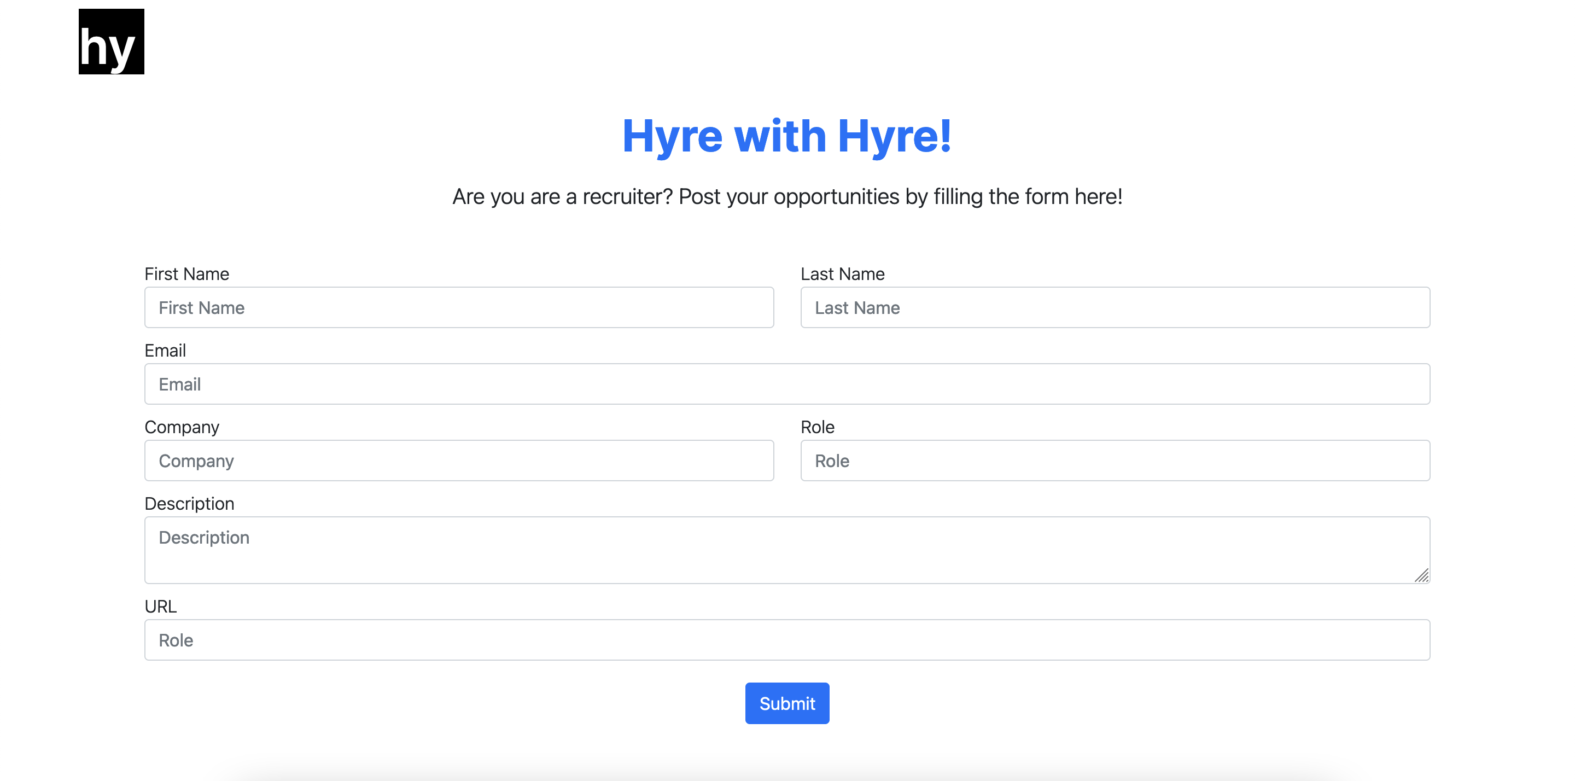Click the word Hyre! in heading
The image size is (1575, 781).
pos(894,136)
